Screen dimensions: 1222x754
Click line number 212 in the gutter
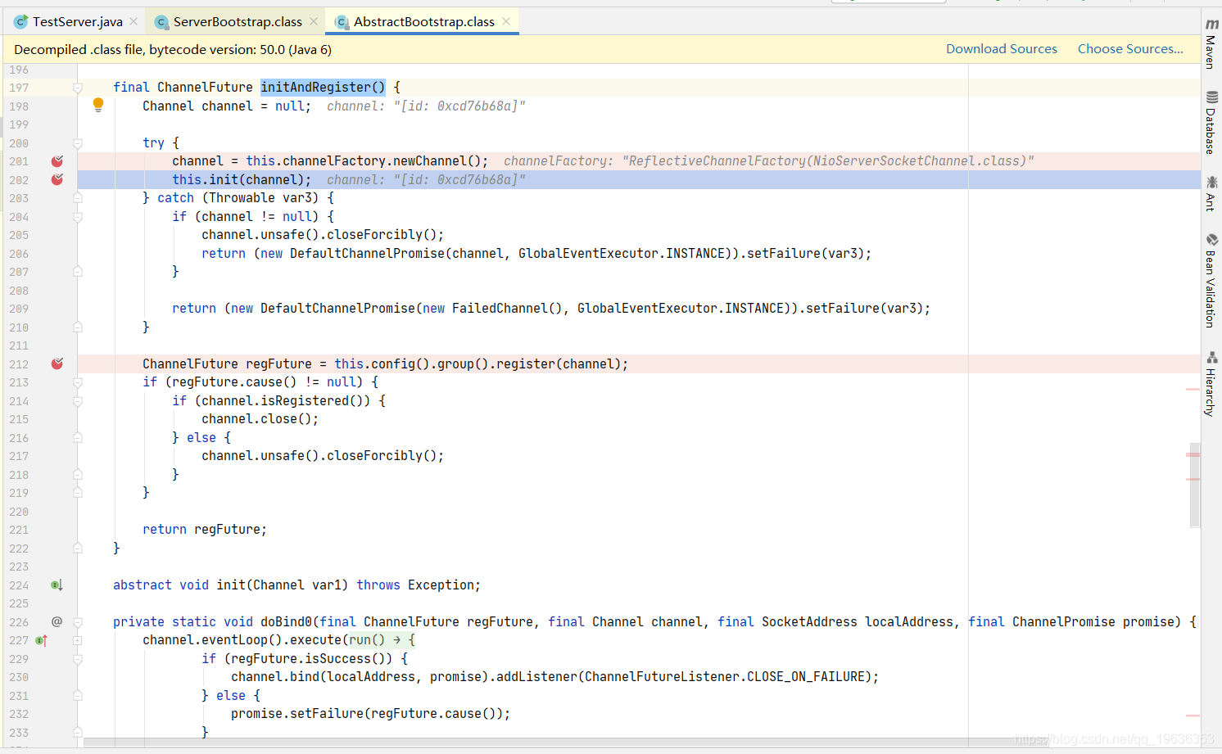[x=19, y=364]
